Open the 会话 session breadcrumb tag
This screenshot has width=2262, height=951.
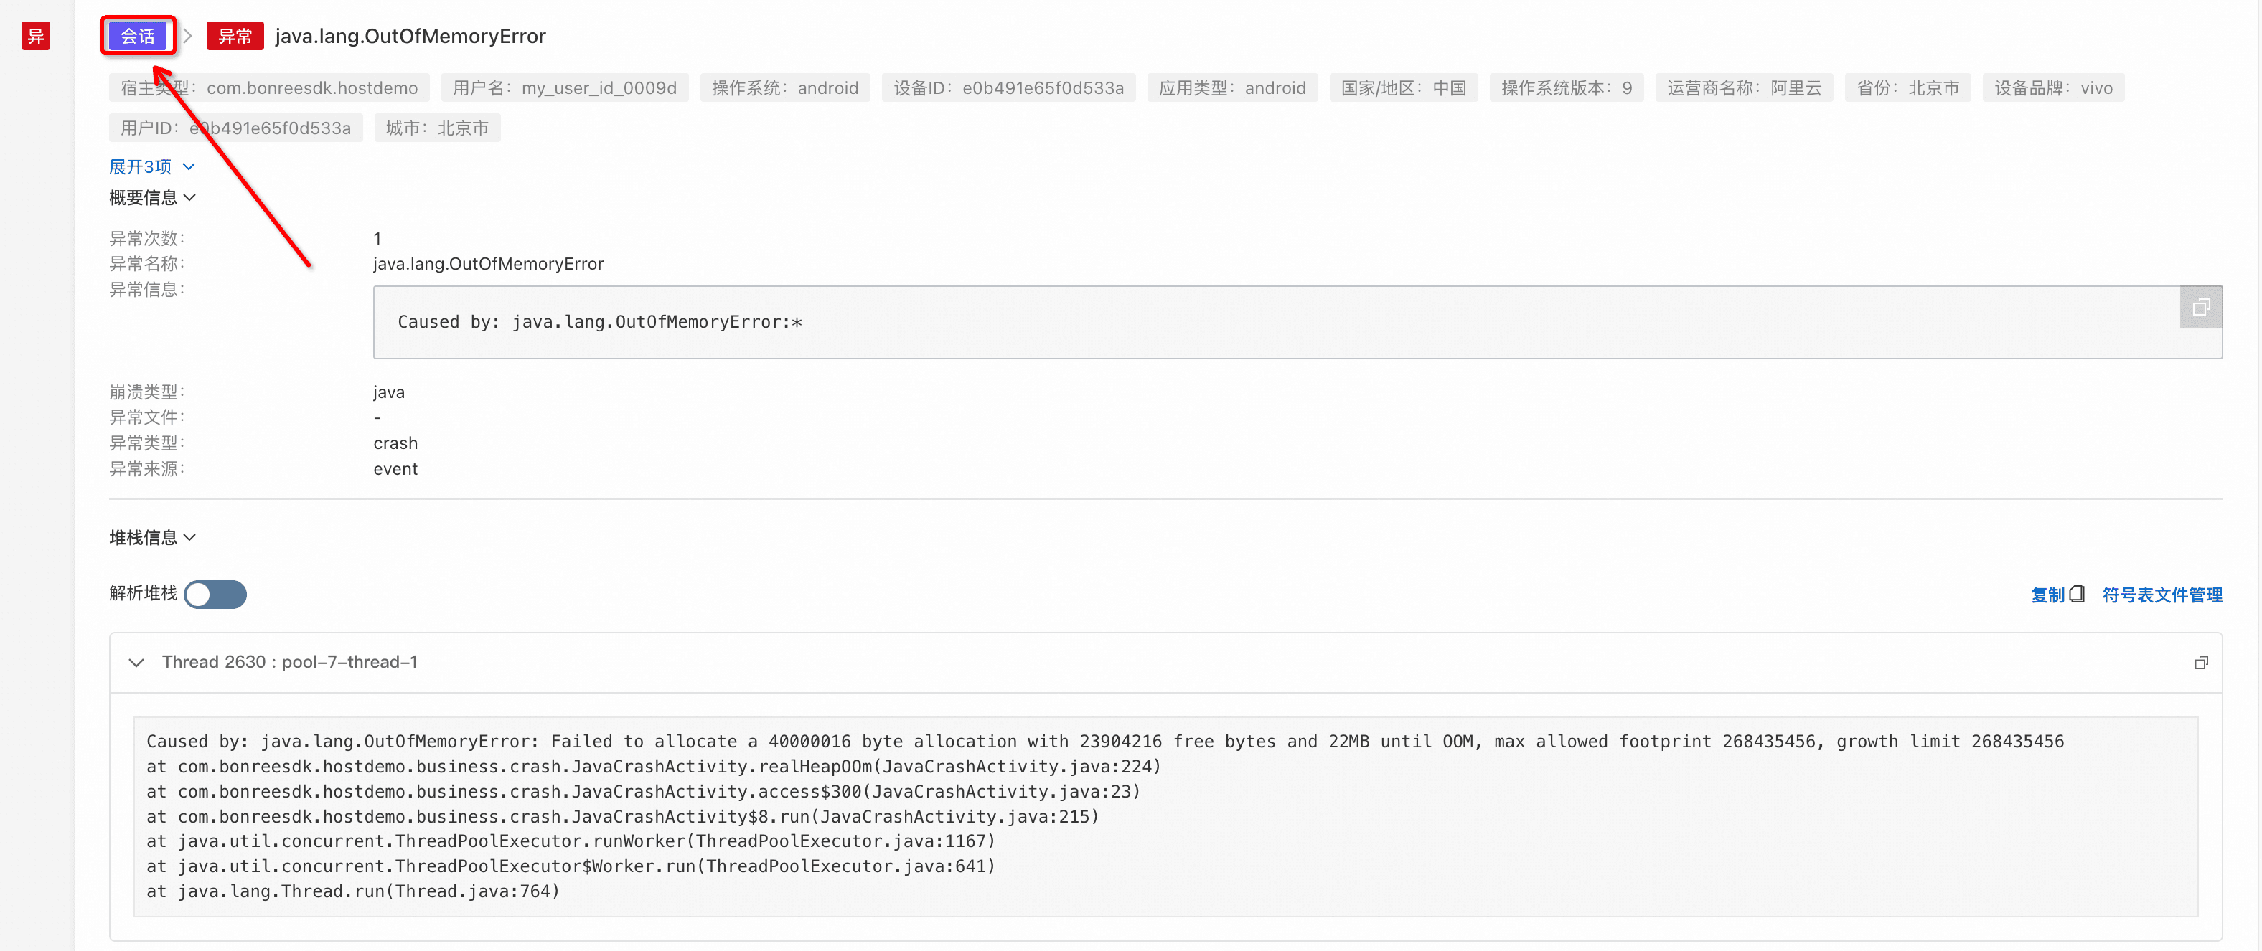coord(138,36)
